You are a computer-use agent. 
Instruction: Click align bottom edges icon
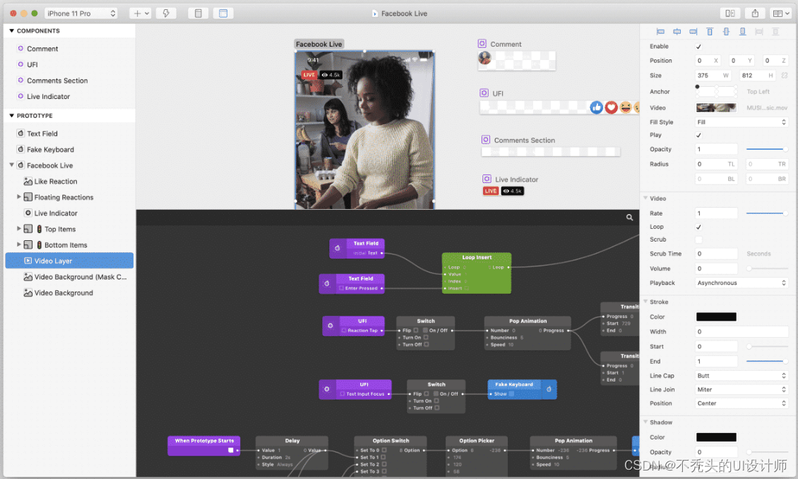[742, 32]
